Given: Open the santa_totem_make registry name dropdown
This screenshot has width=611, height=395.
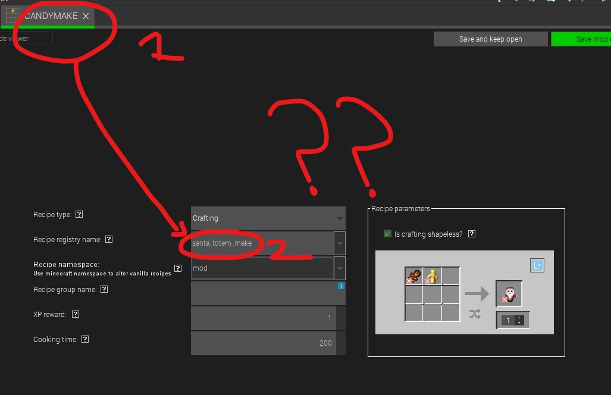Looking at the screenshot, I should point(339,243).
